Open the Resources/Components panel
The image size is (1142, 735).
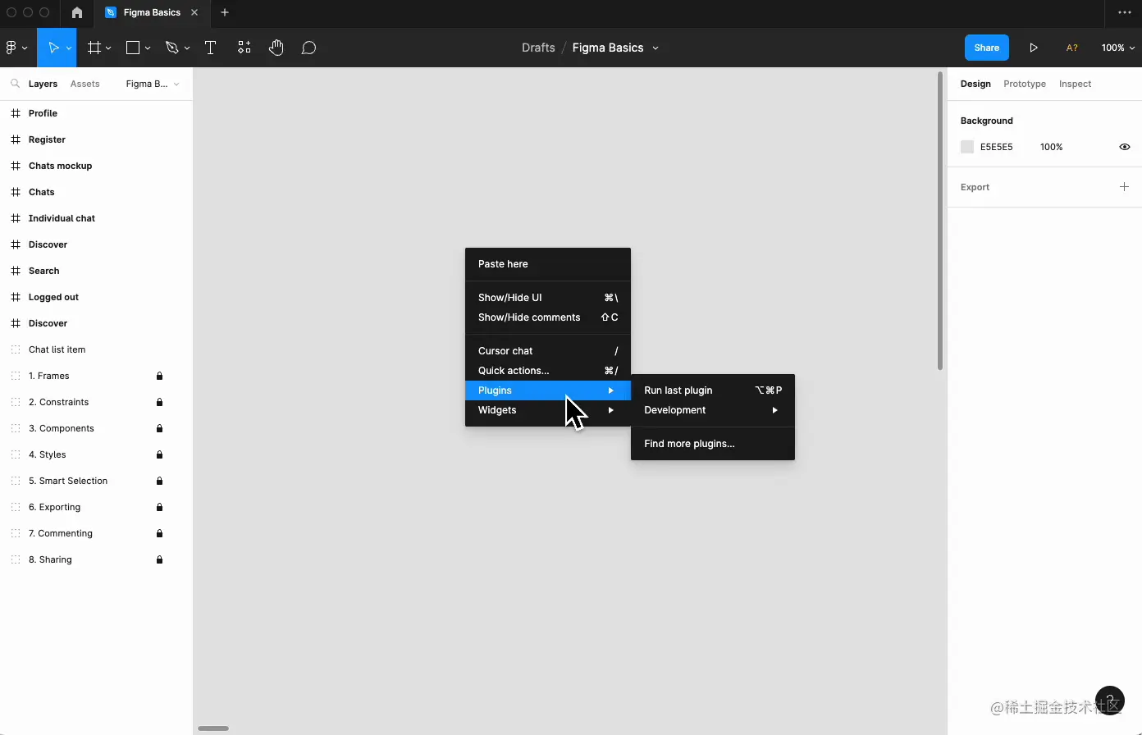244,47
